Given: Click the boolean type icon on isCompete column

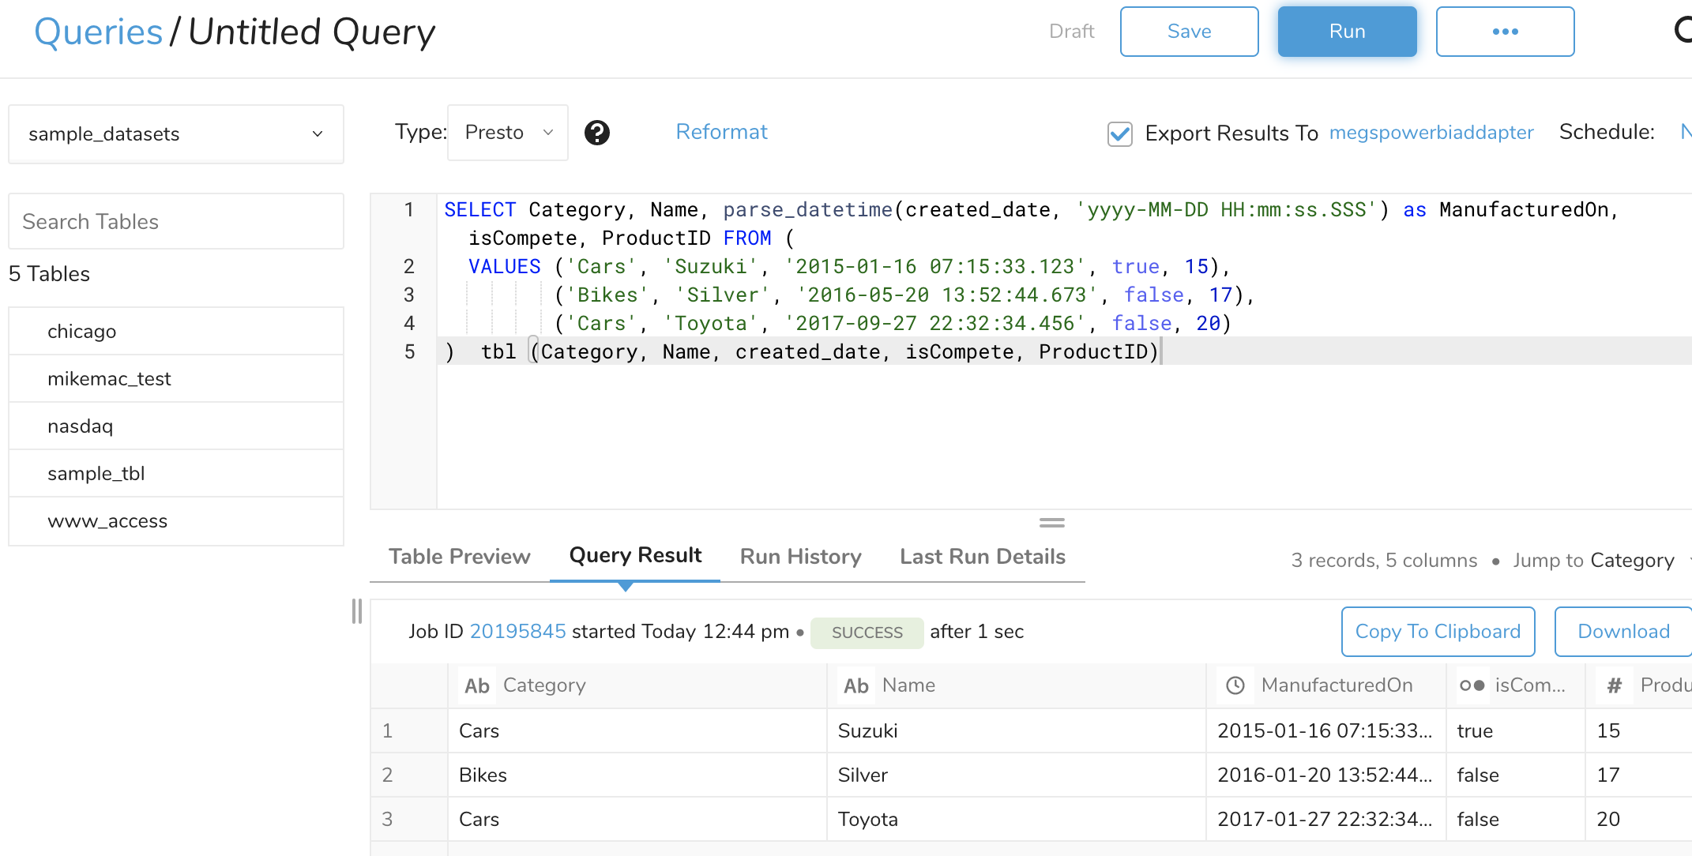Looking at the screenshot, I should [1472, 685].
